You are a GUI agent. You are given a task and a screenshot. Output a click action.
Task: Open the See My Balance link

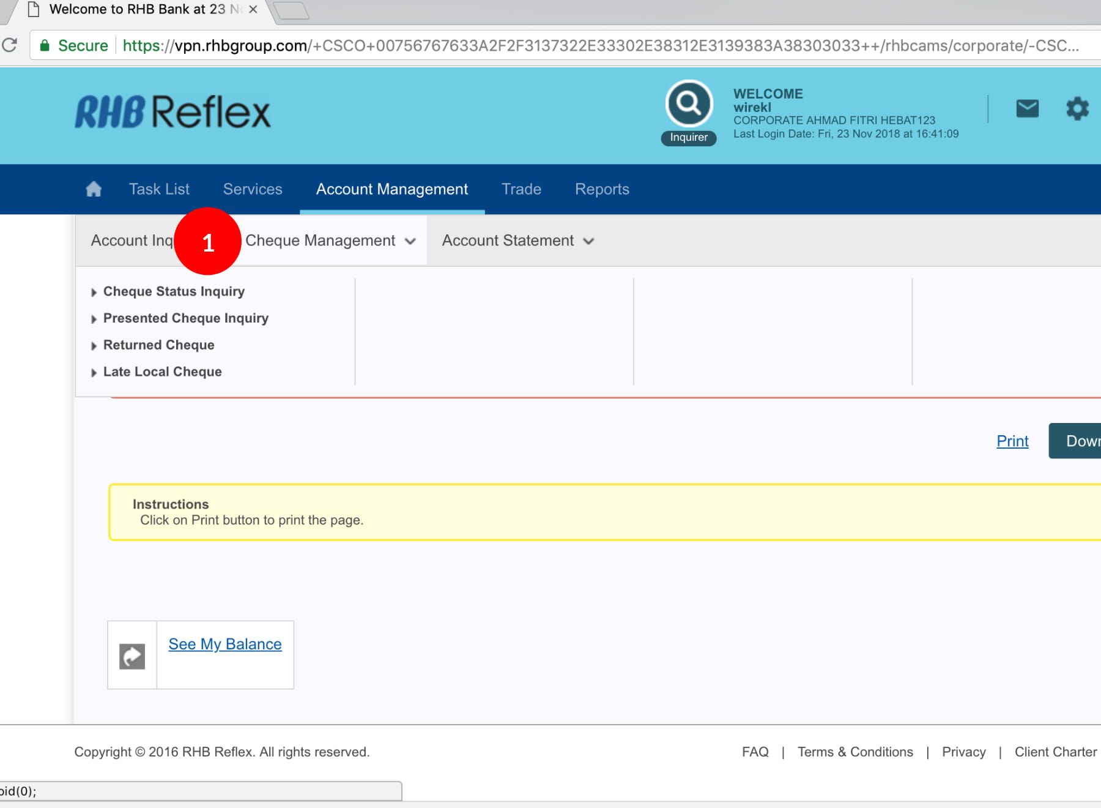(x=224, y=644)
